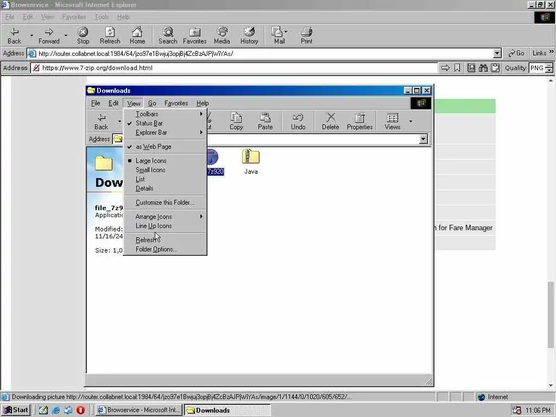
Task: Click Browservice go arrow next to 7-zip address
Action: pos(445,68)
